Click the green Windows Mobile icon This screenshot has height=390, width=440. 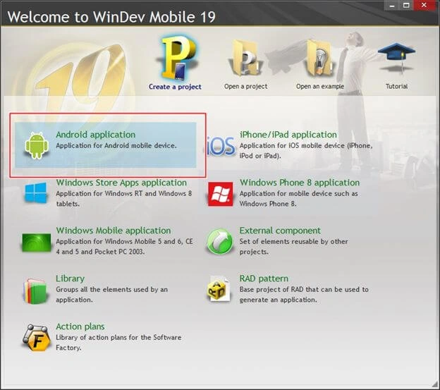[x=37, y=242]
